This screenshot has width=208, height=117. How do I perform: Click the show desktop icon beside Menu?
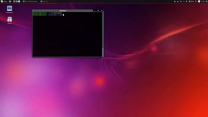[10, 1]
